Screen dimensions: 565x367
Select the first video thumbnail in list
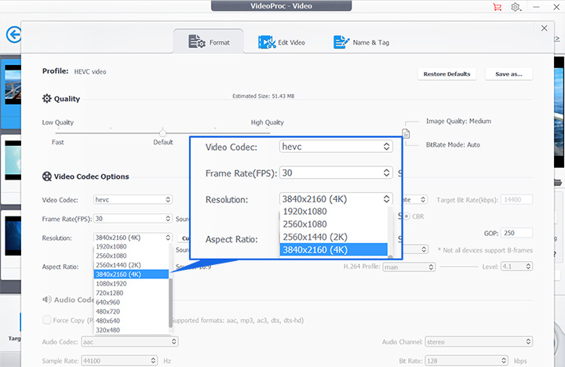point(13,85)
